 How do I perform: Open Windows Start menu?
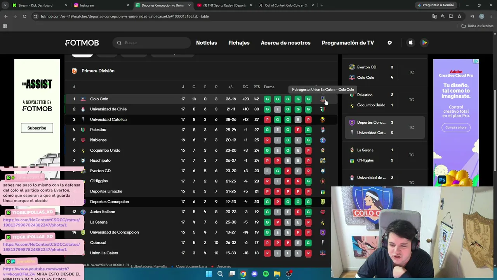point(209,274)
